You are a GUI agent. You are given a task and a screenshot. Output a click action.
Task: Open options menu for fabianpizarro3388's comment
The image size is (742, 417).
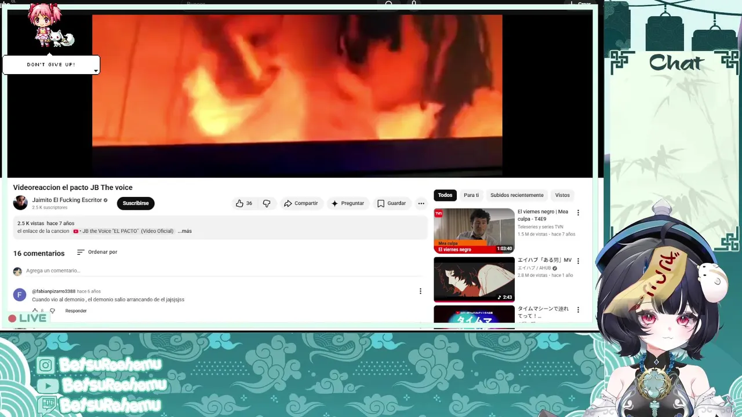(x=420, y=291)
